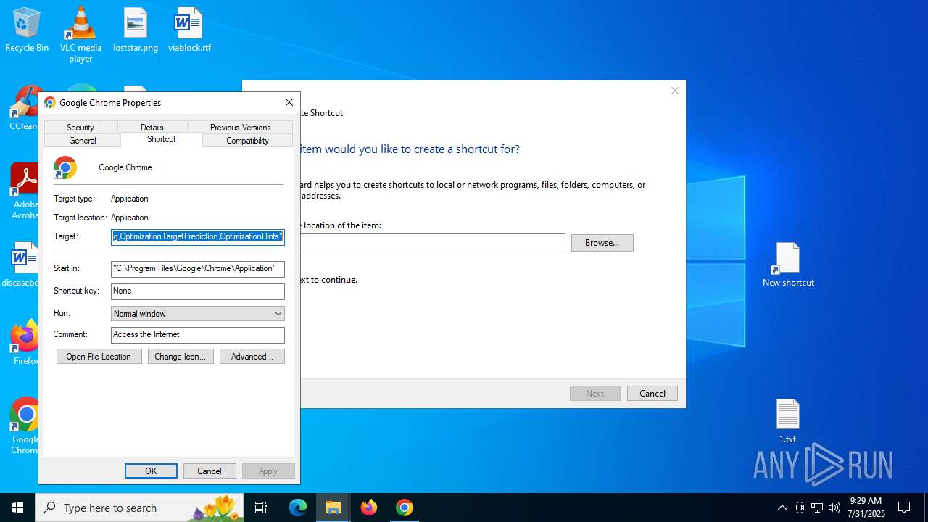Select the VLC media player desktop icon
This screenshot has height=522, width=928.
pos(80,34)
